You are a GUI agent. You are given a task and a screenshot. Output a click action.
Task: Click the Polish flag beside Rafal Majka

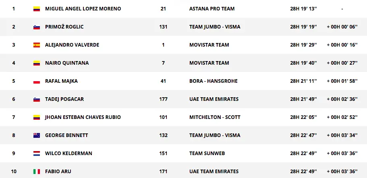coord(37,81)
